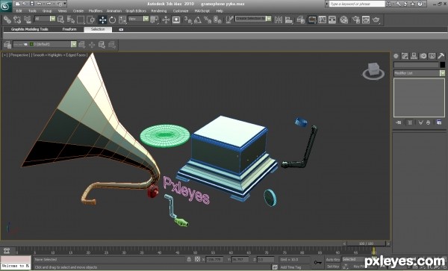The image size is (448, 271).
Task: Open the Modifiers menu
Action: (96, 11)
